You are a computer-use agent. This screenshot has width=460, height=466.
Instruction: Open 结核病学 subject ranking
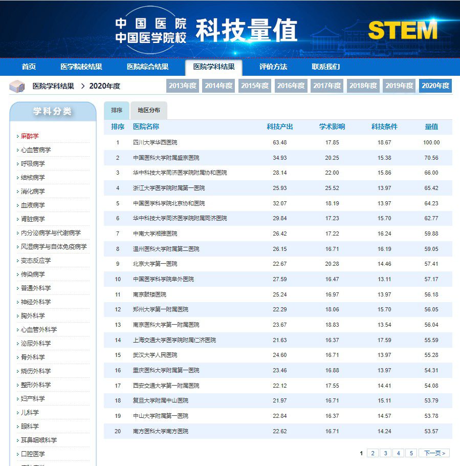click(33, 177)
